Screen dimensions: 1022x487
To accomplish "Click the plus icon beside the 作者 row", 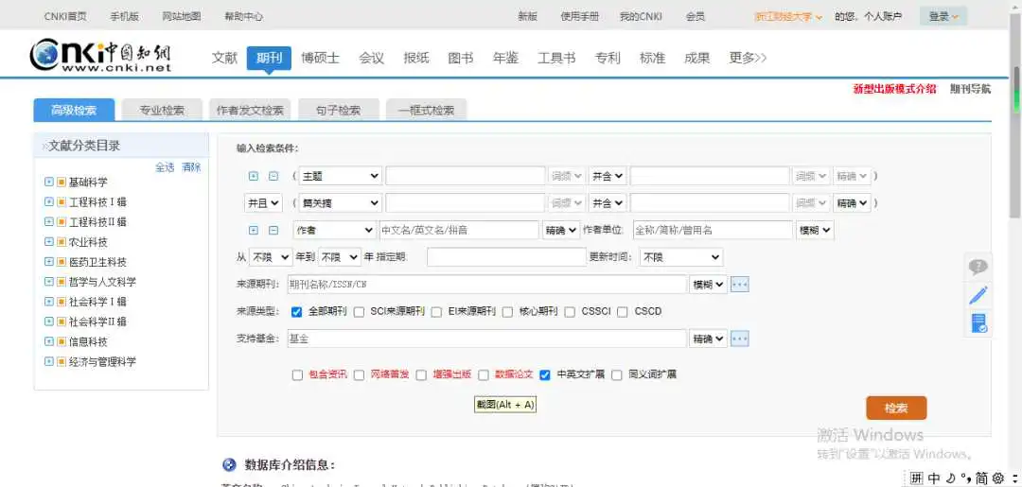I will tap(254, 230).
